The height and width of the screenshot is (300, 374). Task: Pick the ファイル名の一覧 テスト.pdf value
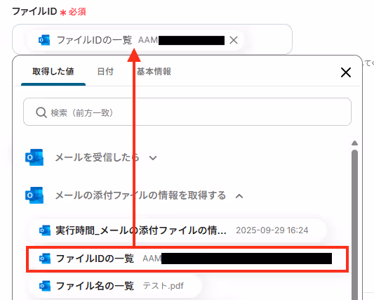(x=116, y=286)
